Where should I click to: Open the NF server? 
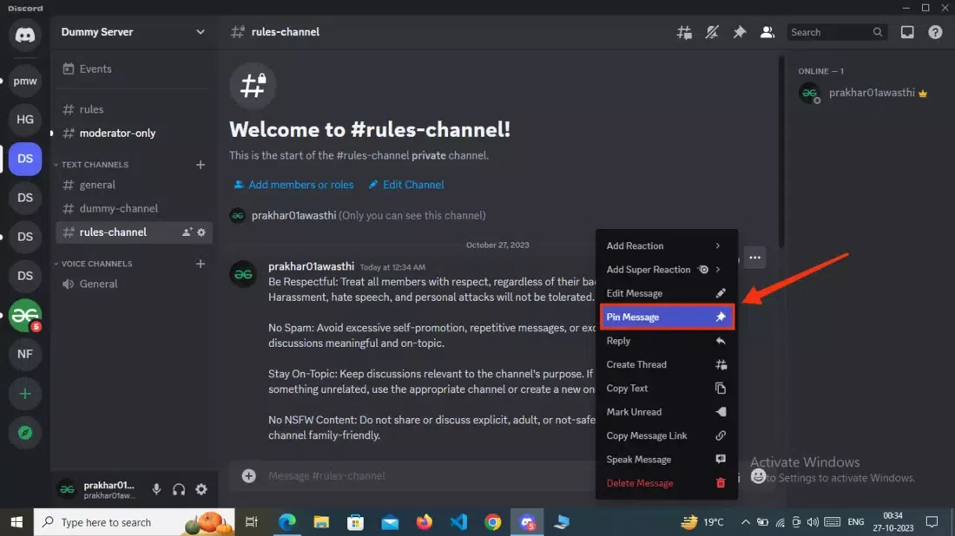coord(25,354)
